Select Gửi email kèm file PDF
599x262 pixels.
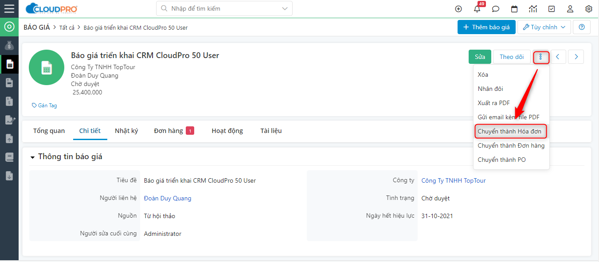pyautogui.click(x=511, y=117)
